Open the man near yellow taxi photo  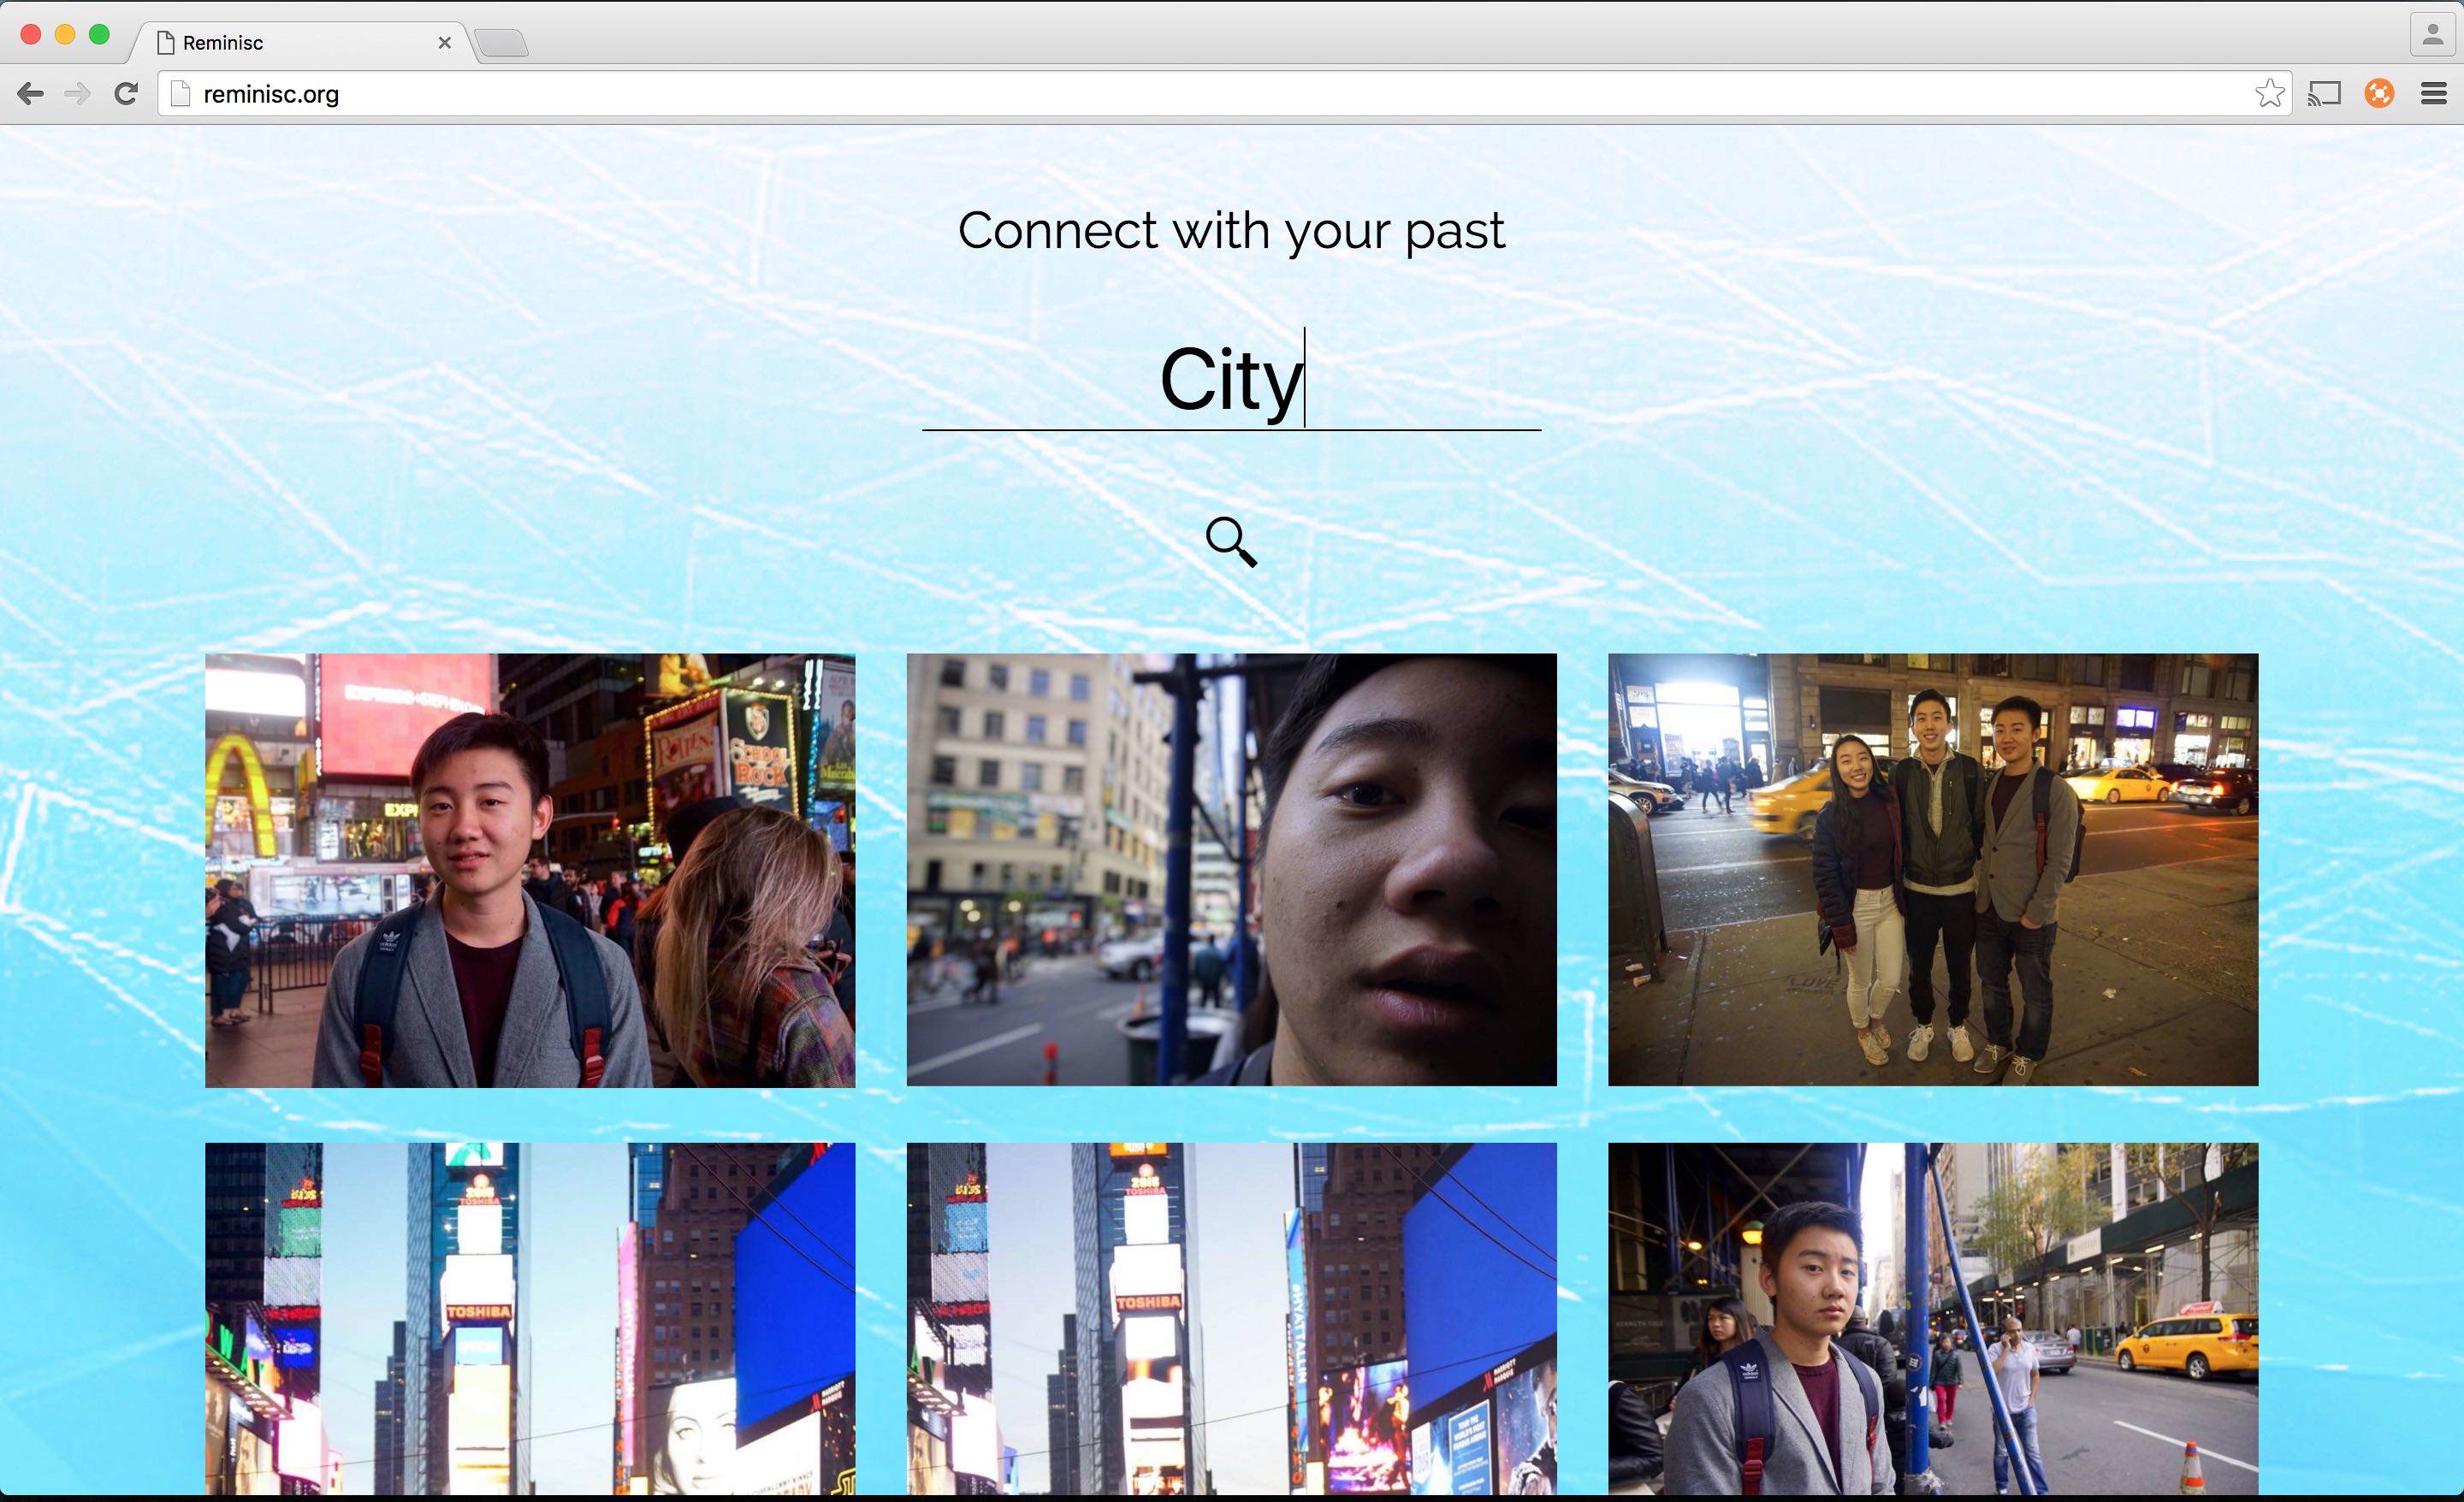coord(1932,1318)
